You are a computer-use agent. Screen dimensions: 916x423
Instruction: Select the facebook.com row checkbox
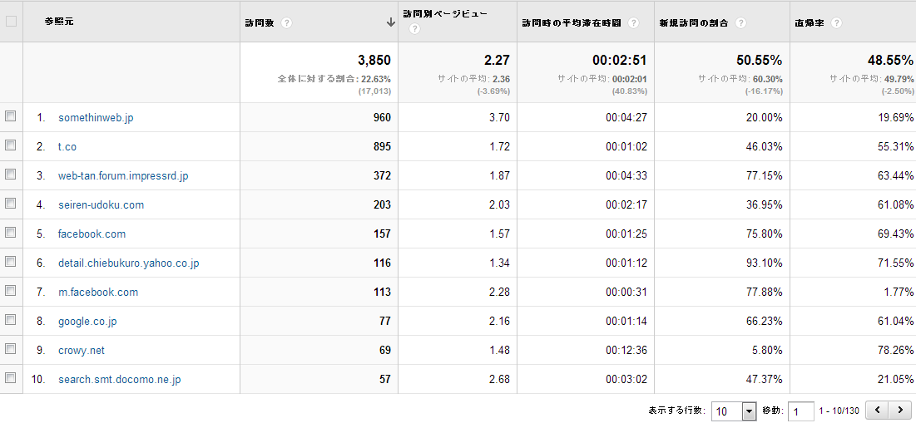pyautogui.click(x=11, y=234)
